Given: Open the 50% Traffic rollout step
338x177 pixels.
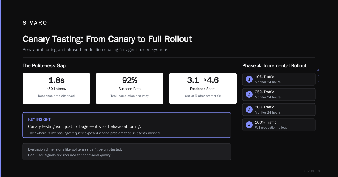Looking at the screenshot, I should [x=279, y=110].
